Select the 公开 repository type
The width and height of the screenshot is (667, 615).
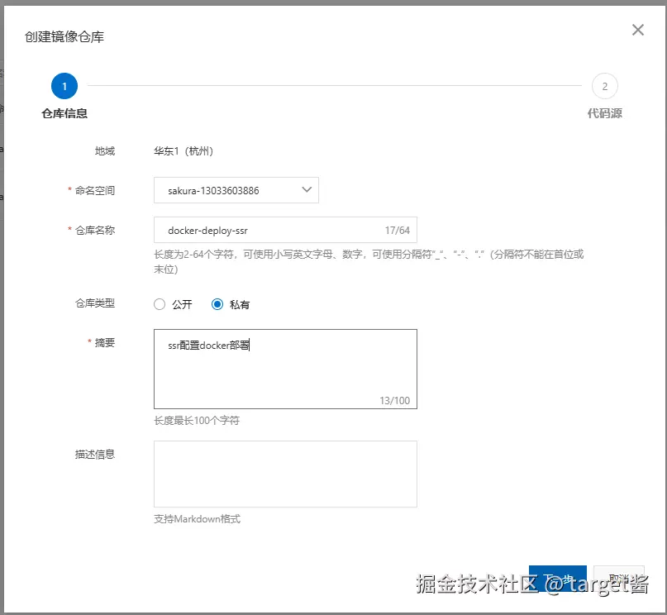[160, 304]
